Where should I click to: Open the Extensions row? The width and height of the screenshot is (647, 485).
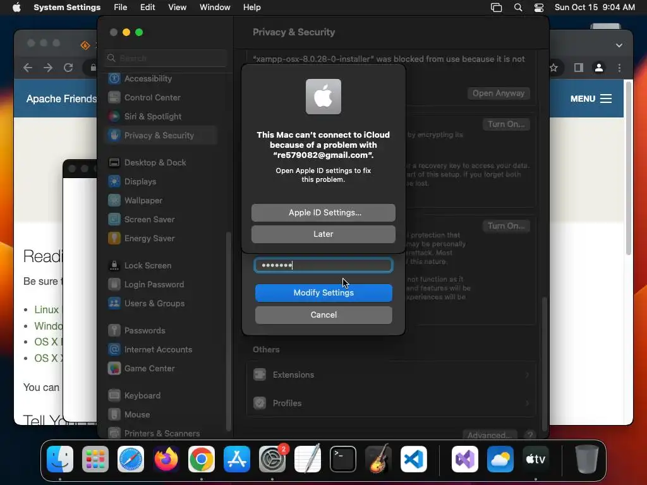(x=390, y=374)
